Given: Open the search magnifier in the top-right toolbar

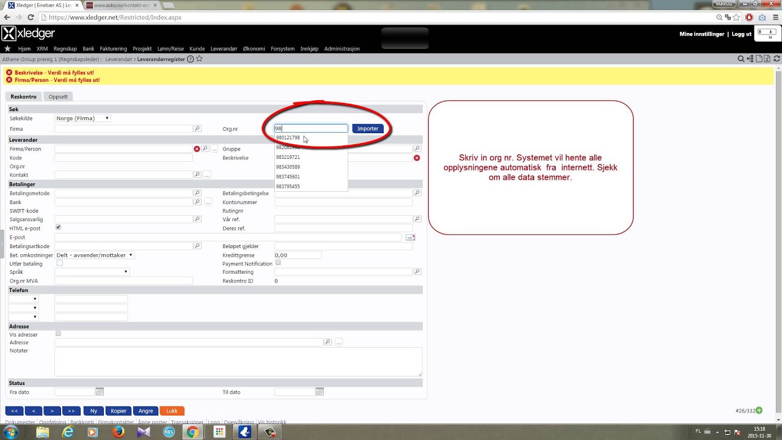Looking at the screenshot, I should [741, 59].
